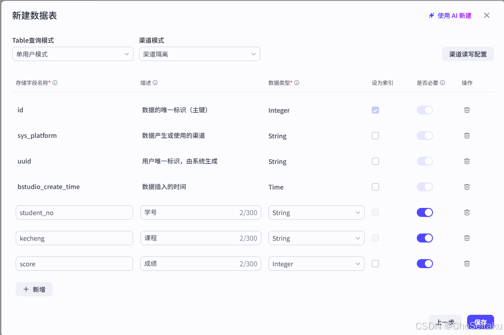
Task: Click 新增 to add a field
Action: 34,289
